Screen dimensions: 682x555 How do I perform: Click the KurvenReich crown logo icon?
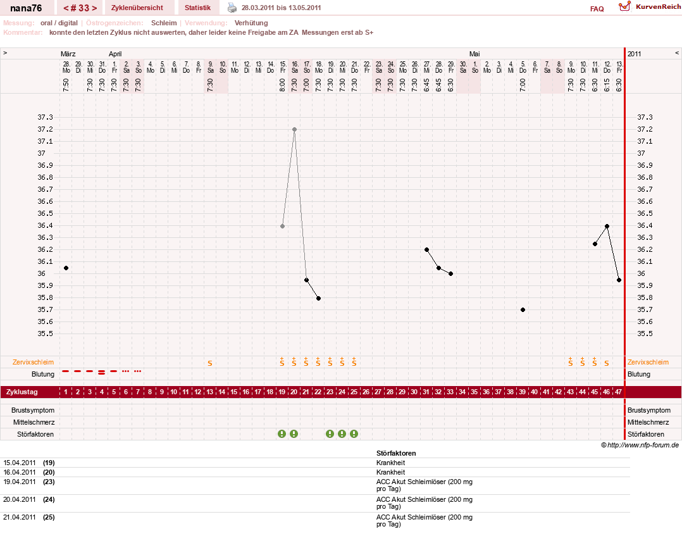point(624,6)
